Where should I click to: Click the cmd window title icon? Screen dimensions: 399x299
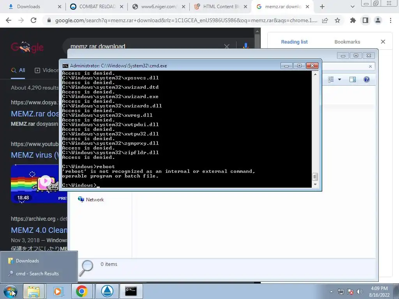65,66
